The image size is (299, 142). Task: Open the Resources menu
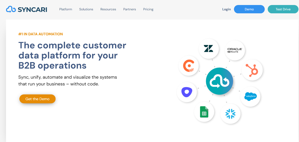pos(108,9)
